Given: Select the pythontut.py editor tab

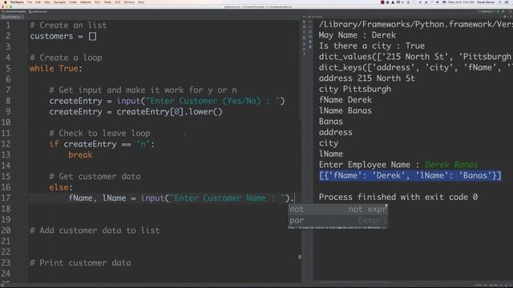Looking at the screenshot, I should (13, 17).
